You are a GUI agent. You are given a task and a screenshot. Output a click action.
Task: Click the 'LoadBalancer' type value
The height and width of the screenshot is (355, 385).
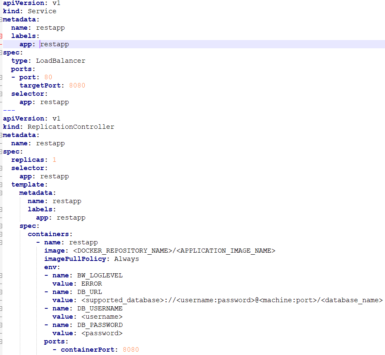coord(61,61)
